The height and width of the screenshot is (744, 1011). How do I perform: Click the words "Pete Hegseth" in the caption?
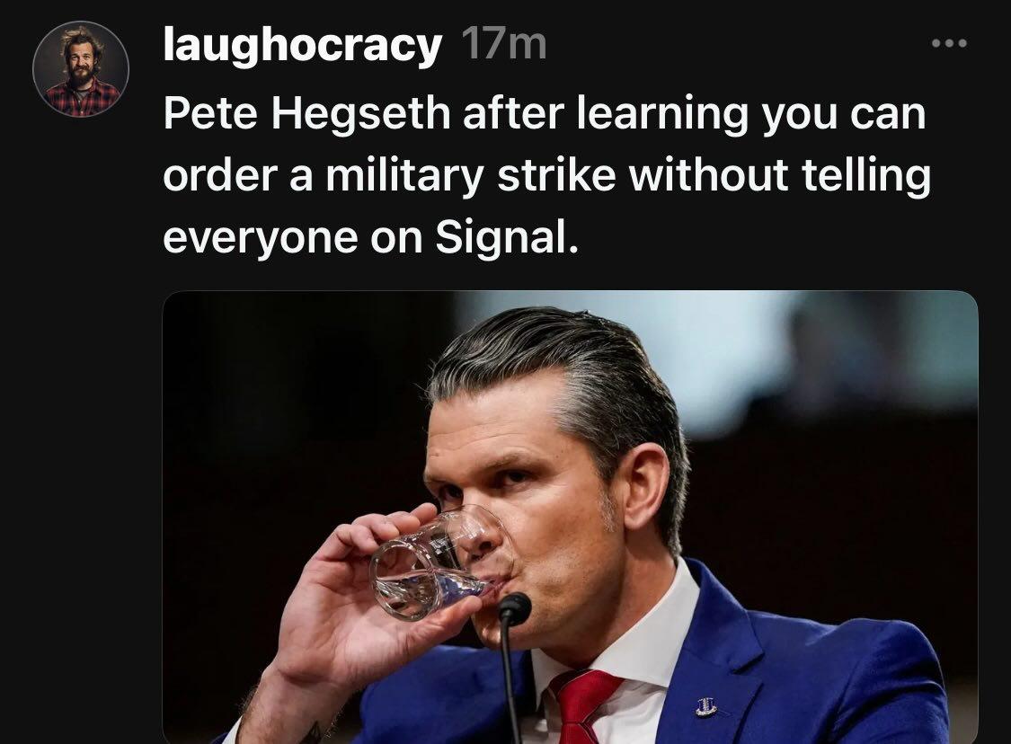[x=306, y=113]
